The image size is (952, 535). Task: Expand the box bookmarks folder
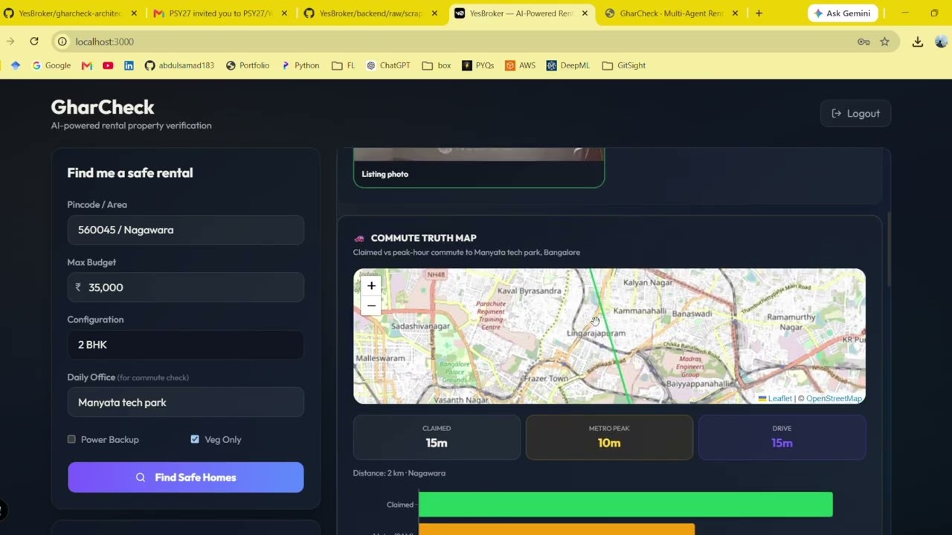click(x=437, y=65)
